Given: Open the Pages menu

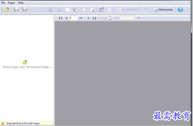Looking at the screenshot, I should pos(11,3).
